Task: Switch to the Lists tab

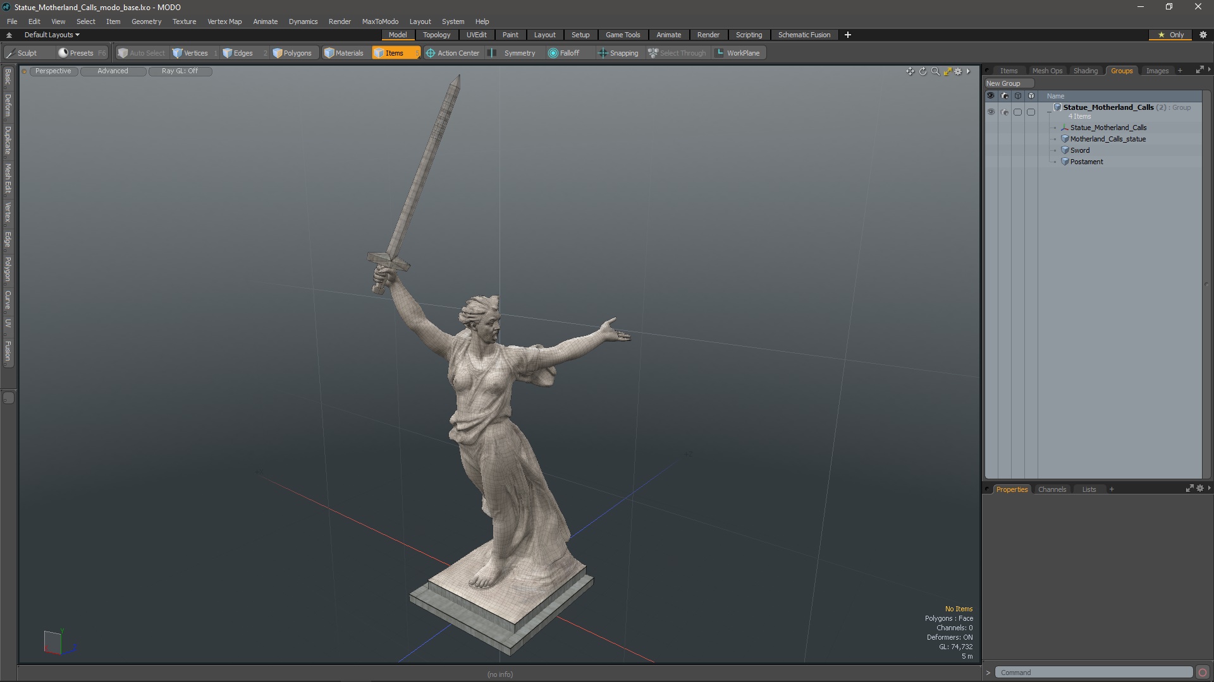Action: pos(1089,489)
